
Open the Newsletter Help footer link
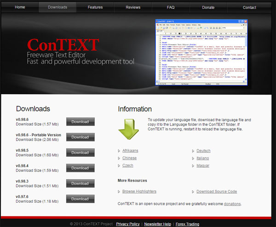[x=157, y=224]
